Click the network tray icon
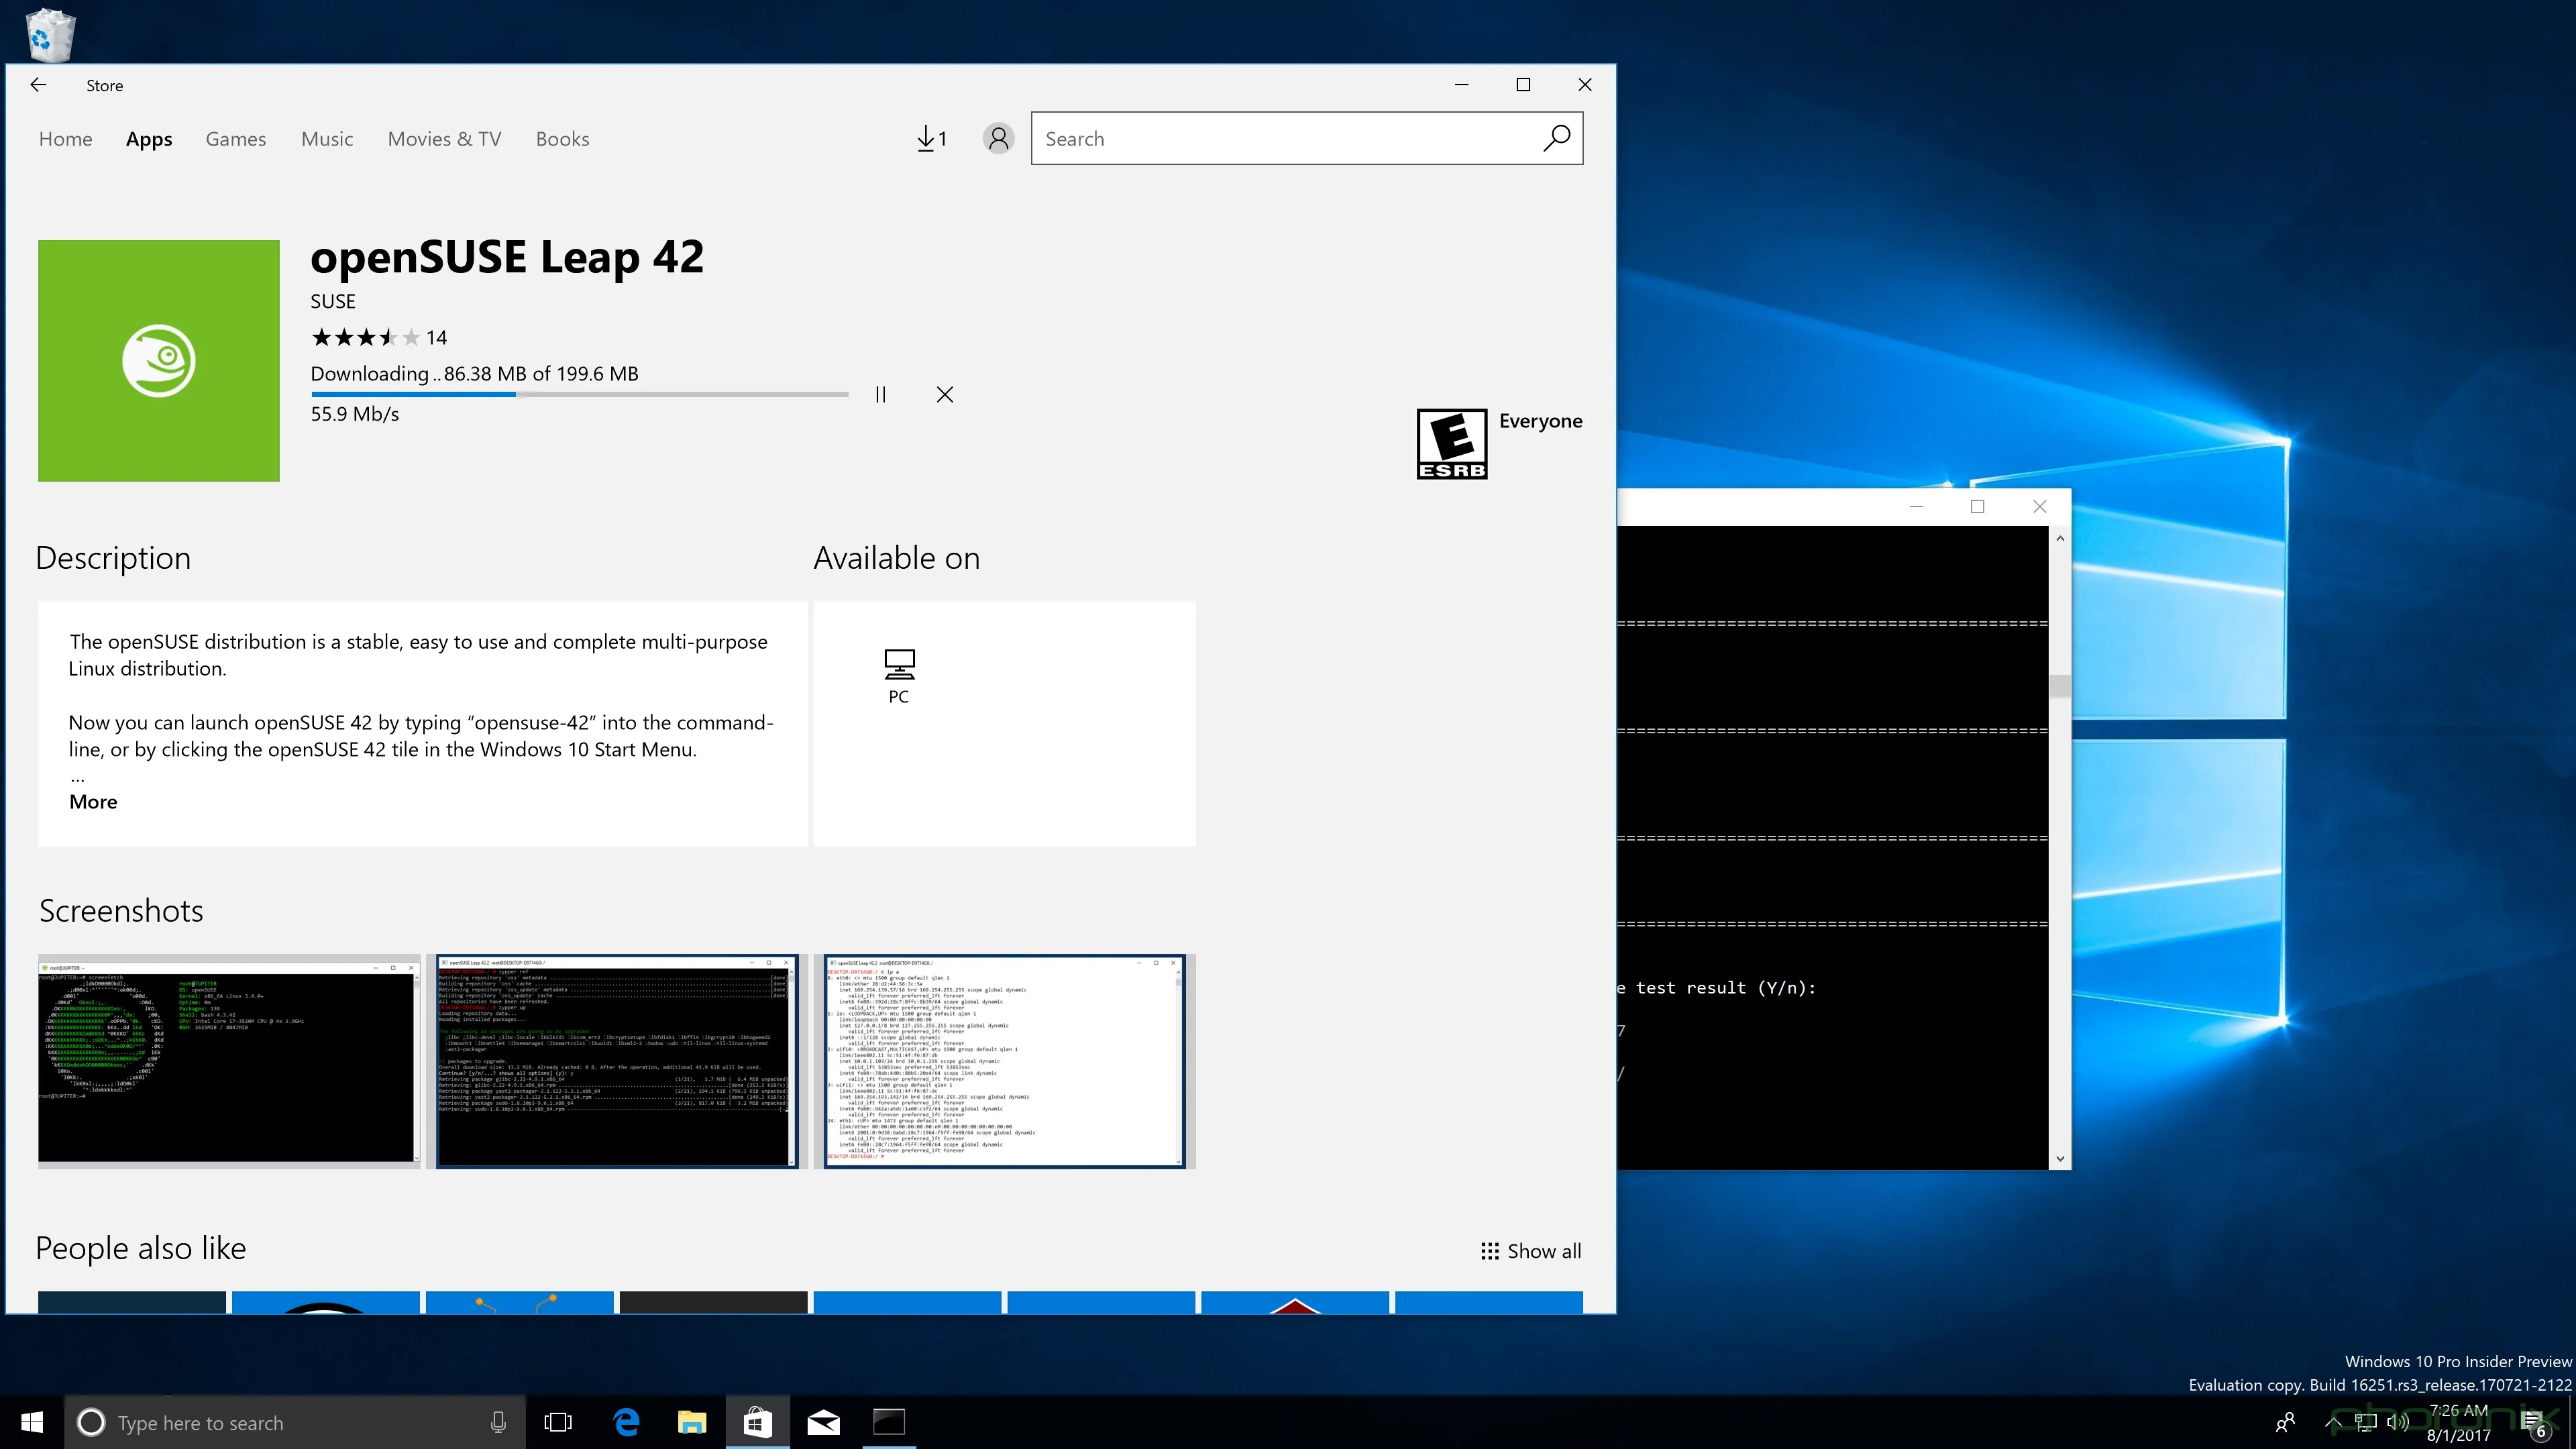2576x1449 pixels. pyautogui.click(x=2365, y=1422)
